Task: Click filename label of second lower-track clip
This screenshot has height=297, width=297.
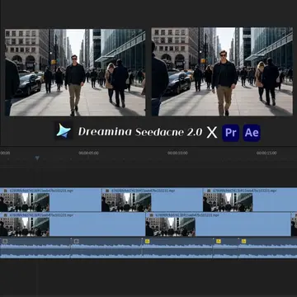Action: pyautogui.click(x=187, y=215)
